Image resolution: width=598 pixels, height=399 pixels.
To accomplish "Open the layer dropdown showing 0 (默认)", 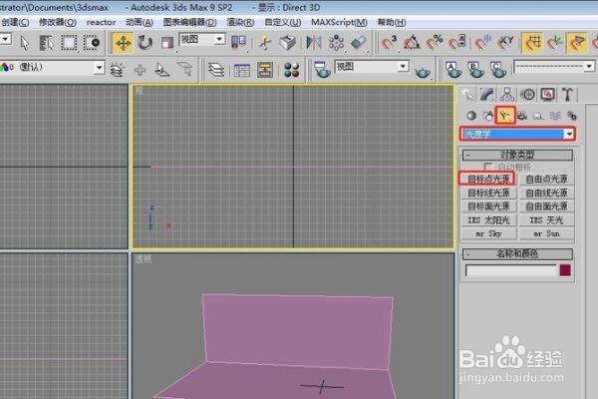I will [x=52, y=68].
